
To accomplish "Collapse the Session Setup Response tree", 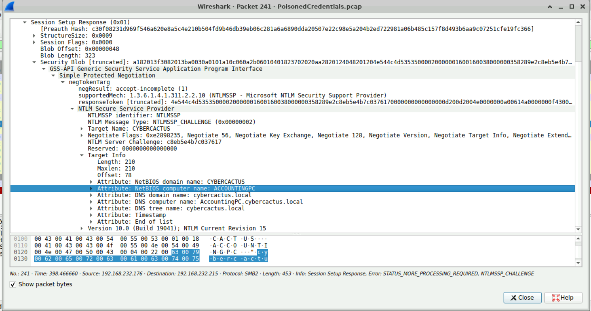I will pos(25,22).
